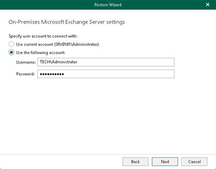Go to the next wizard step

(x=165, y=162)
